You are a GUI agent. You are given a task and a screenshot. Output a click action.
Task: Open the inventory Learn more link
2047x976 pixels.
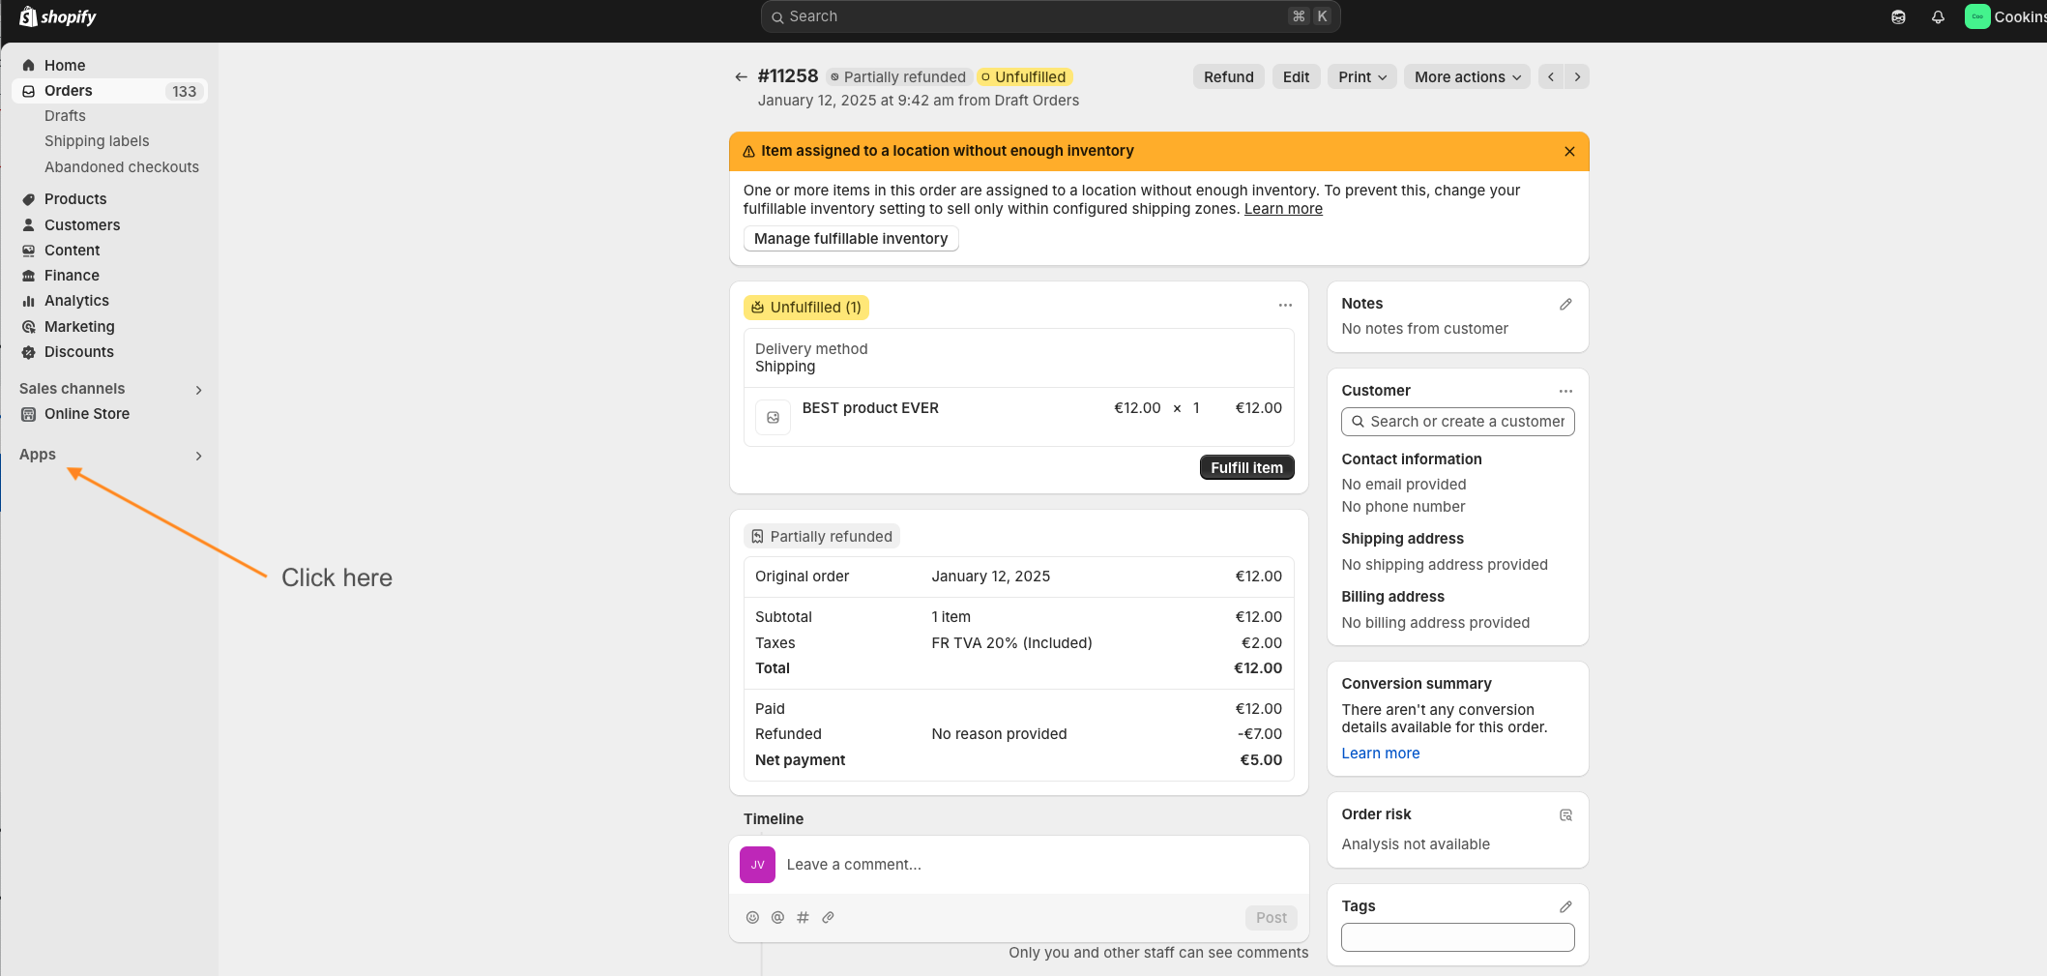pos(1283,208)
